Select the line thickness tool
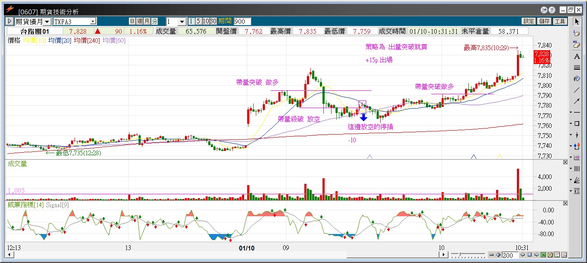 click(x=577, y=68)
